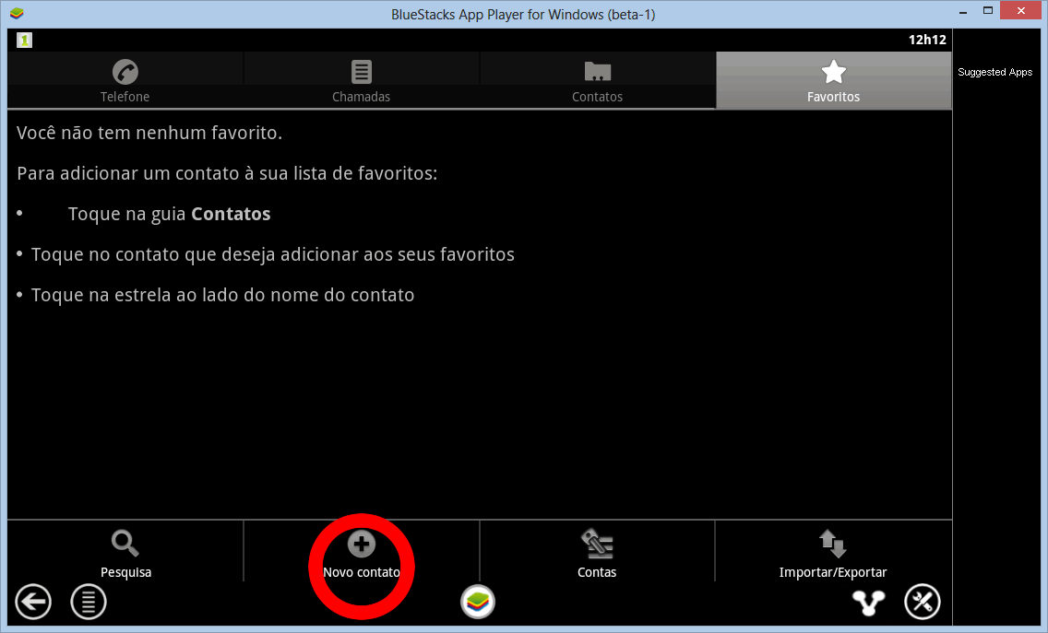Click the 'Para adicionar um contato' line
1048x633 pixels.
tap(227, 173)
